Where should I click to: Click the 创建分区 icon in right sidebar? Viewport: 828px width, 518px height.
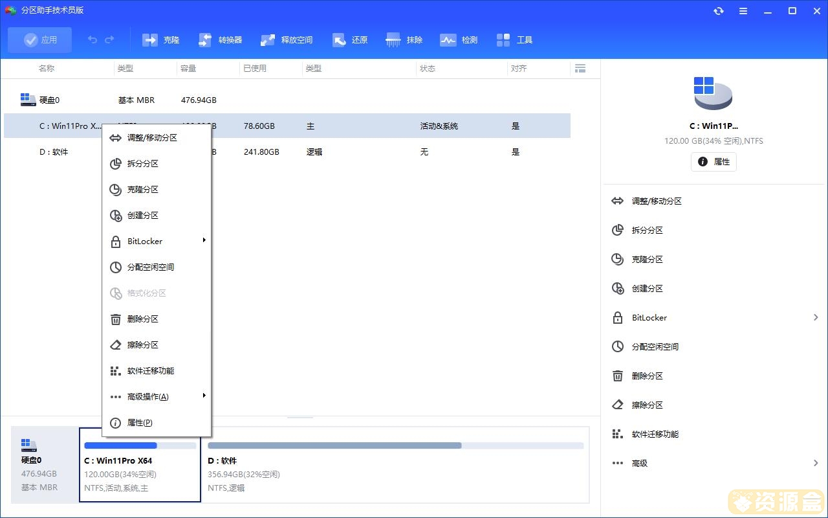617,288
